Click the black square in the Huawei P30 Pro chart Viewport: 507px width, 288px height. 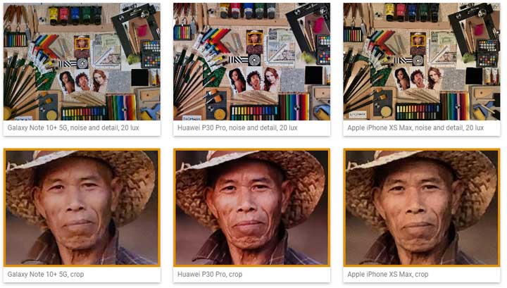[x=313, y=75]
